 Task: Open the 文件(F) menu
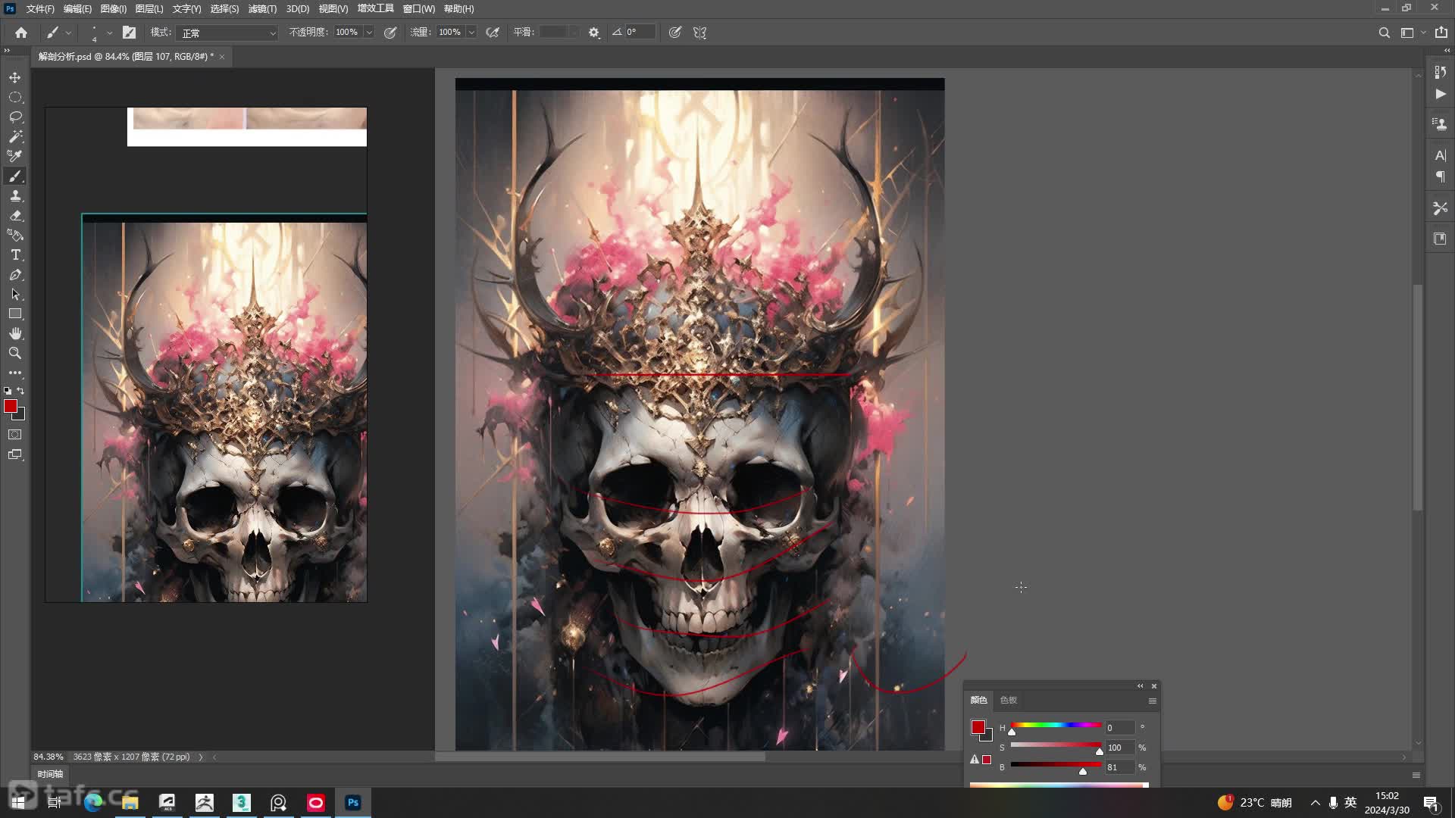click(40, 9)
